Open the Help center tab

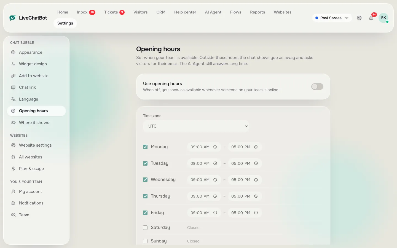pyautogui.click(x=185, y=12)
